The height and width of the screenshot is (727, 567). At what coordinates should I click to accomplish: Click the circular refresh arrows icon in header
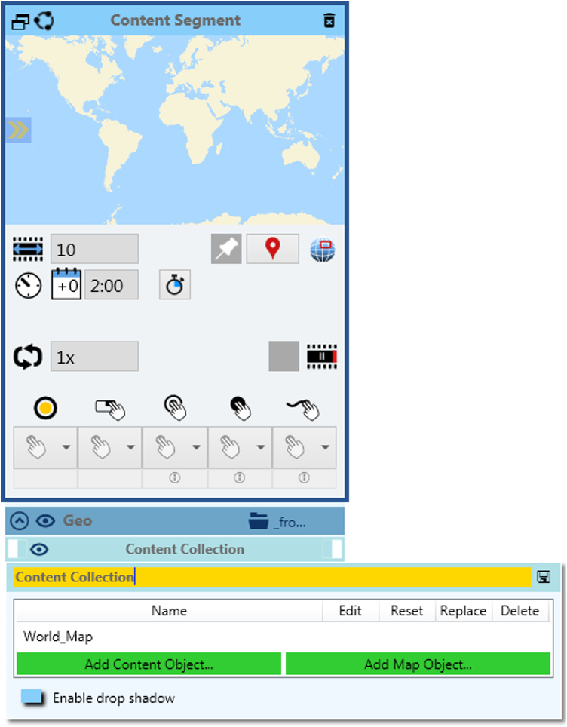click(x=44, y=20)
